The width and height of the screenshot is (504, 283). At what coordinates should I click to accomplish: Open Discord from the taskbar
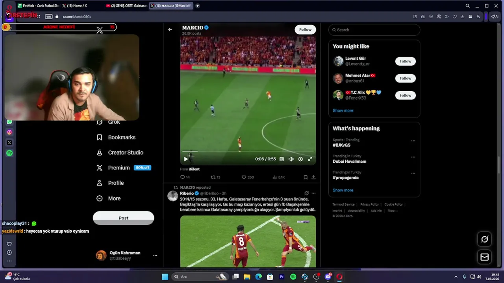tap(328, 277)
